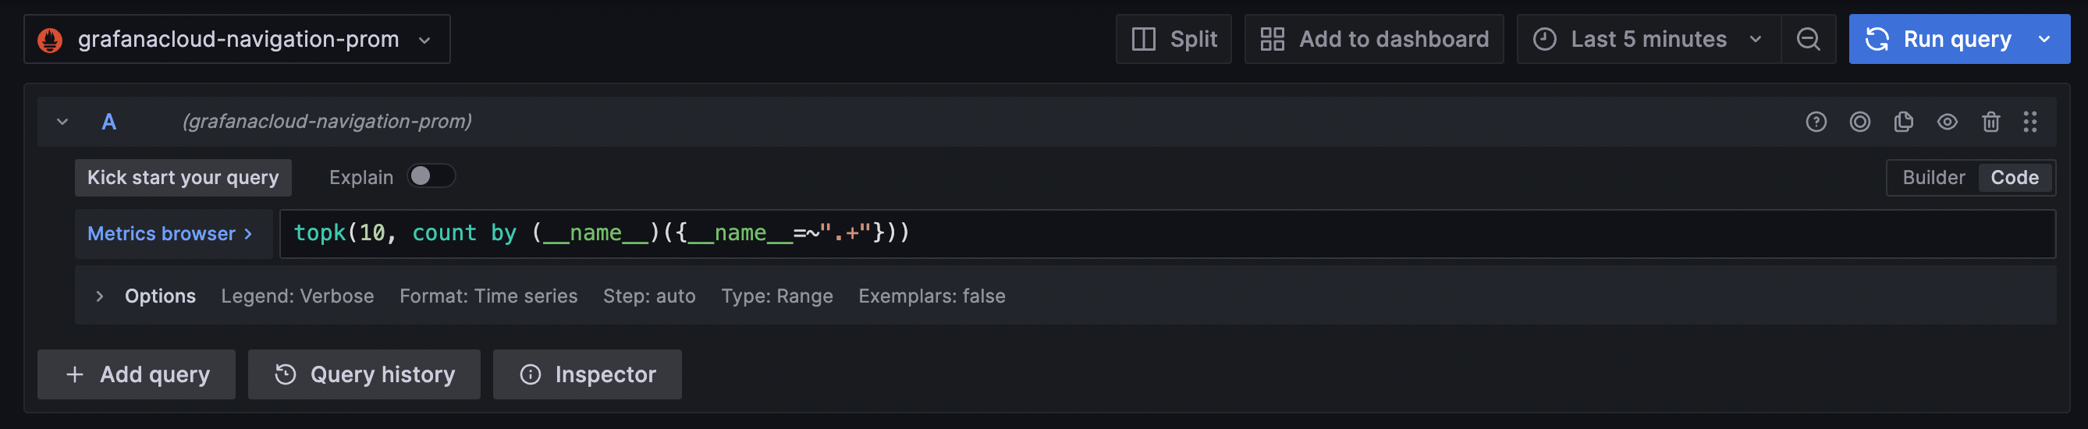Viewport: 2088px width, 429px height.
Task: Click the drag handle dots icon
Action: tap(2029, 122)
